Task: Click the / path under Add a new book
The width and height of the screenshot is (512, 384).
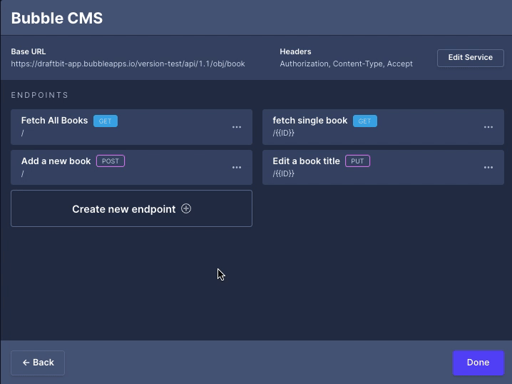Action: [x=23, y=173]
